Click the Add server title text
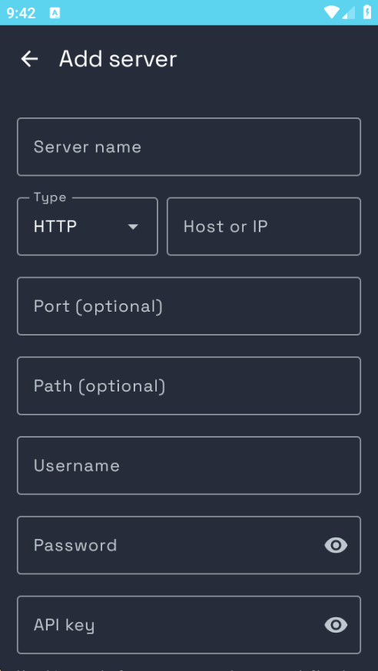Screen dimensions: 378x671 [118, 58]
